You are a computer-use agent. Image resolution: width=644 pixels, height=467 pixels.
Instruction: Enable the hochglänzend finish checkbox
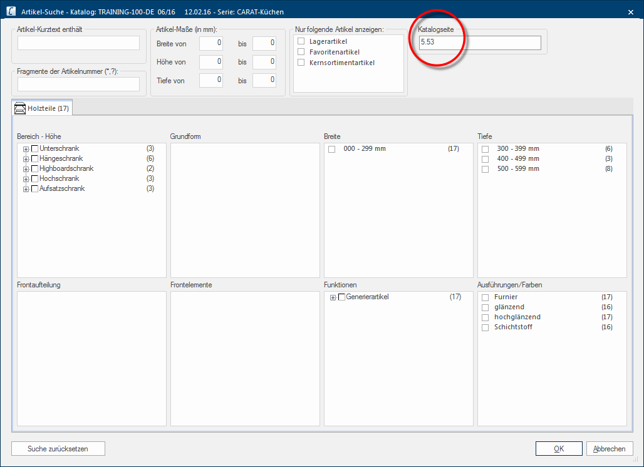485,317
